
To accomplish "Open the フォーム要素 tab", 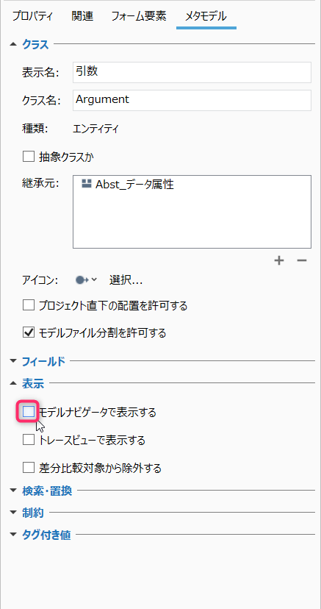I will 139,16.
